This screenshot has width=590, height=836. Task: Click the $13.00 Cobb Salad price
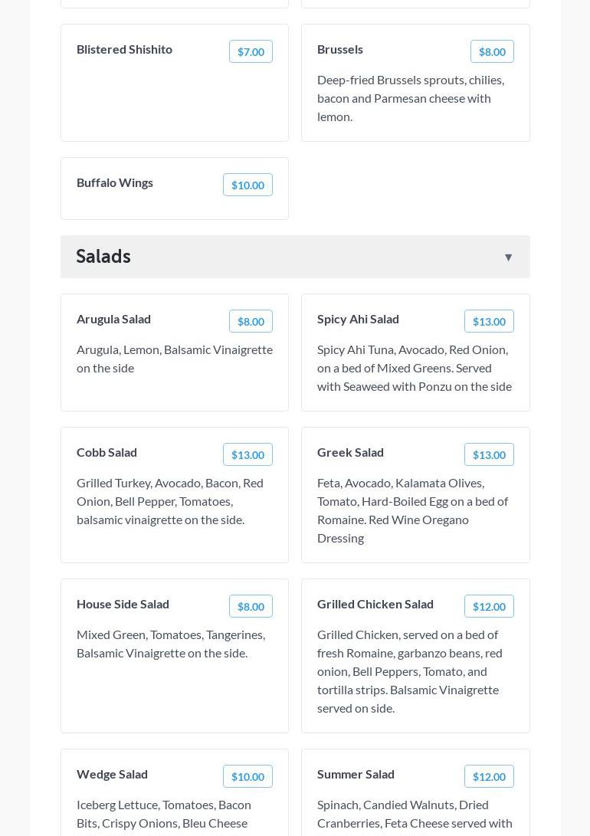(x=247, y=454)
